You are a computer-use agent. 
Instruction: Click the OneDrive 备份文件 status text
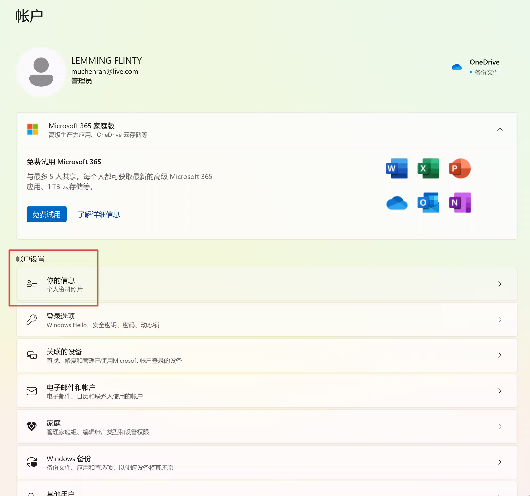point(486,73)
